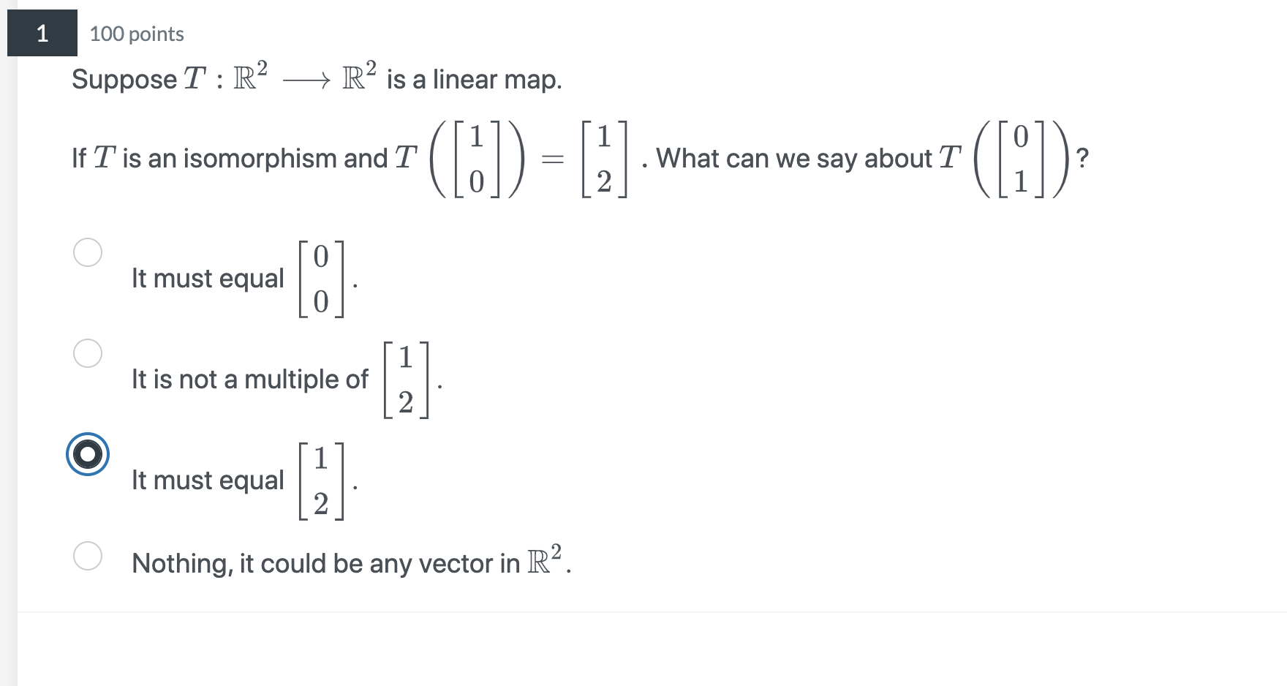Click the fourth option "Nothing" text label
This screenshot has width=1287, height=686.
pyautogui.click(x=350, y=562)
